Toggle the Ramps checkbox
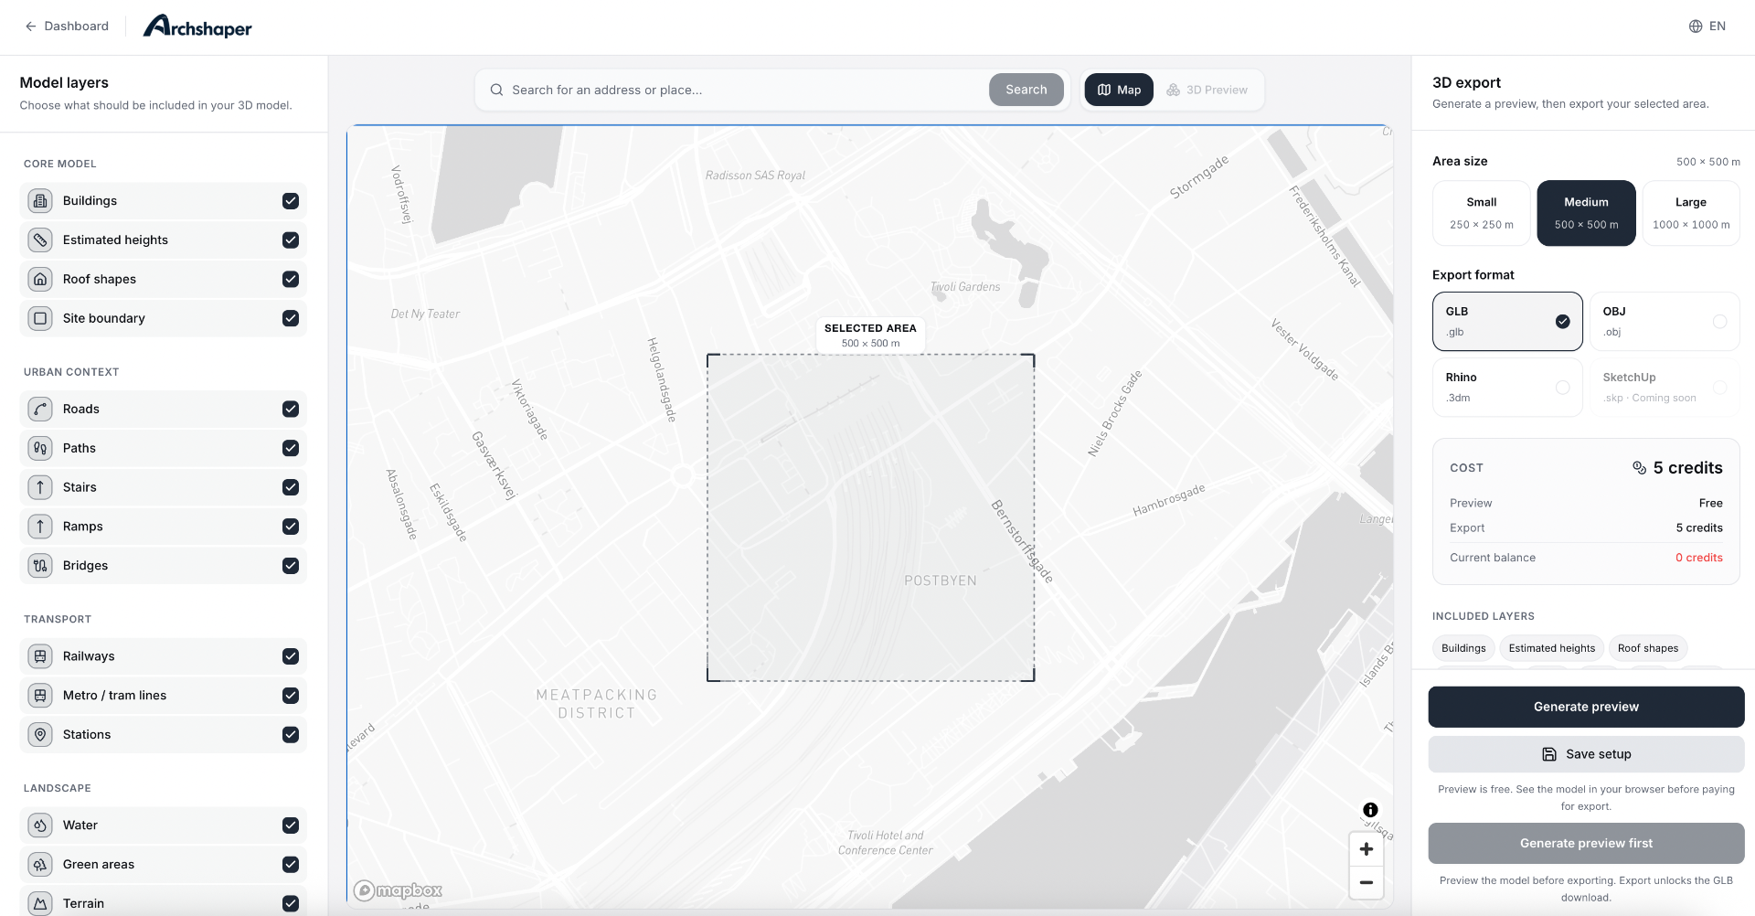The width and height of the screenshot is (1755, 916). point(291,527)
